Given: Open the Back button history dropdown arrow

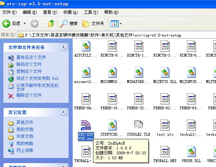Looking at the screenshot, I should tap(25, 24).
